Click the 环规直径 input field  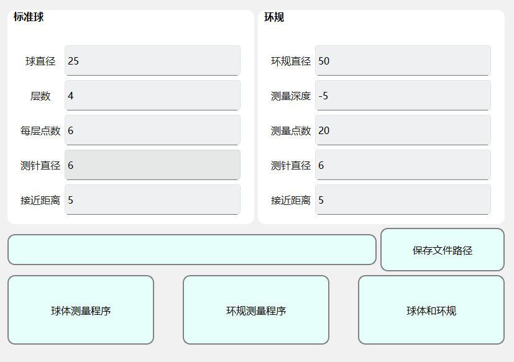pyautogui.click(x=403, y=61)
